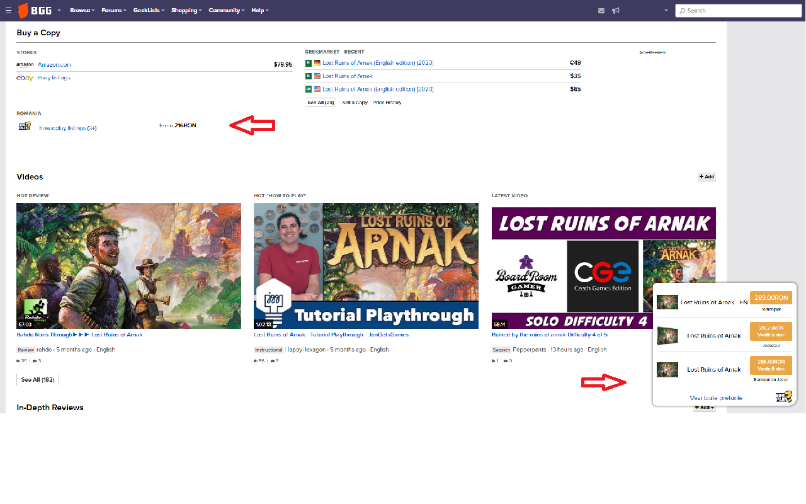
Task: Play the Rahdo Runs Through video thumbnail
Action: (128, 266)
